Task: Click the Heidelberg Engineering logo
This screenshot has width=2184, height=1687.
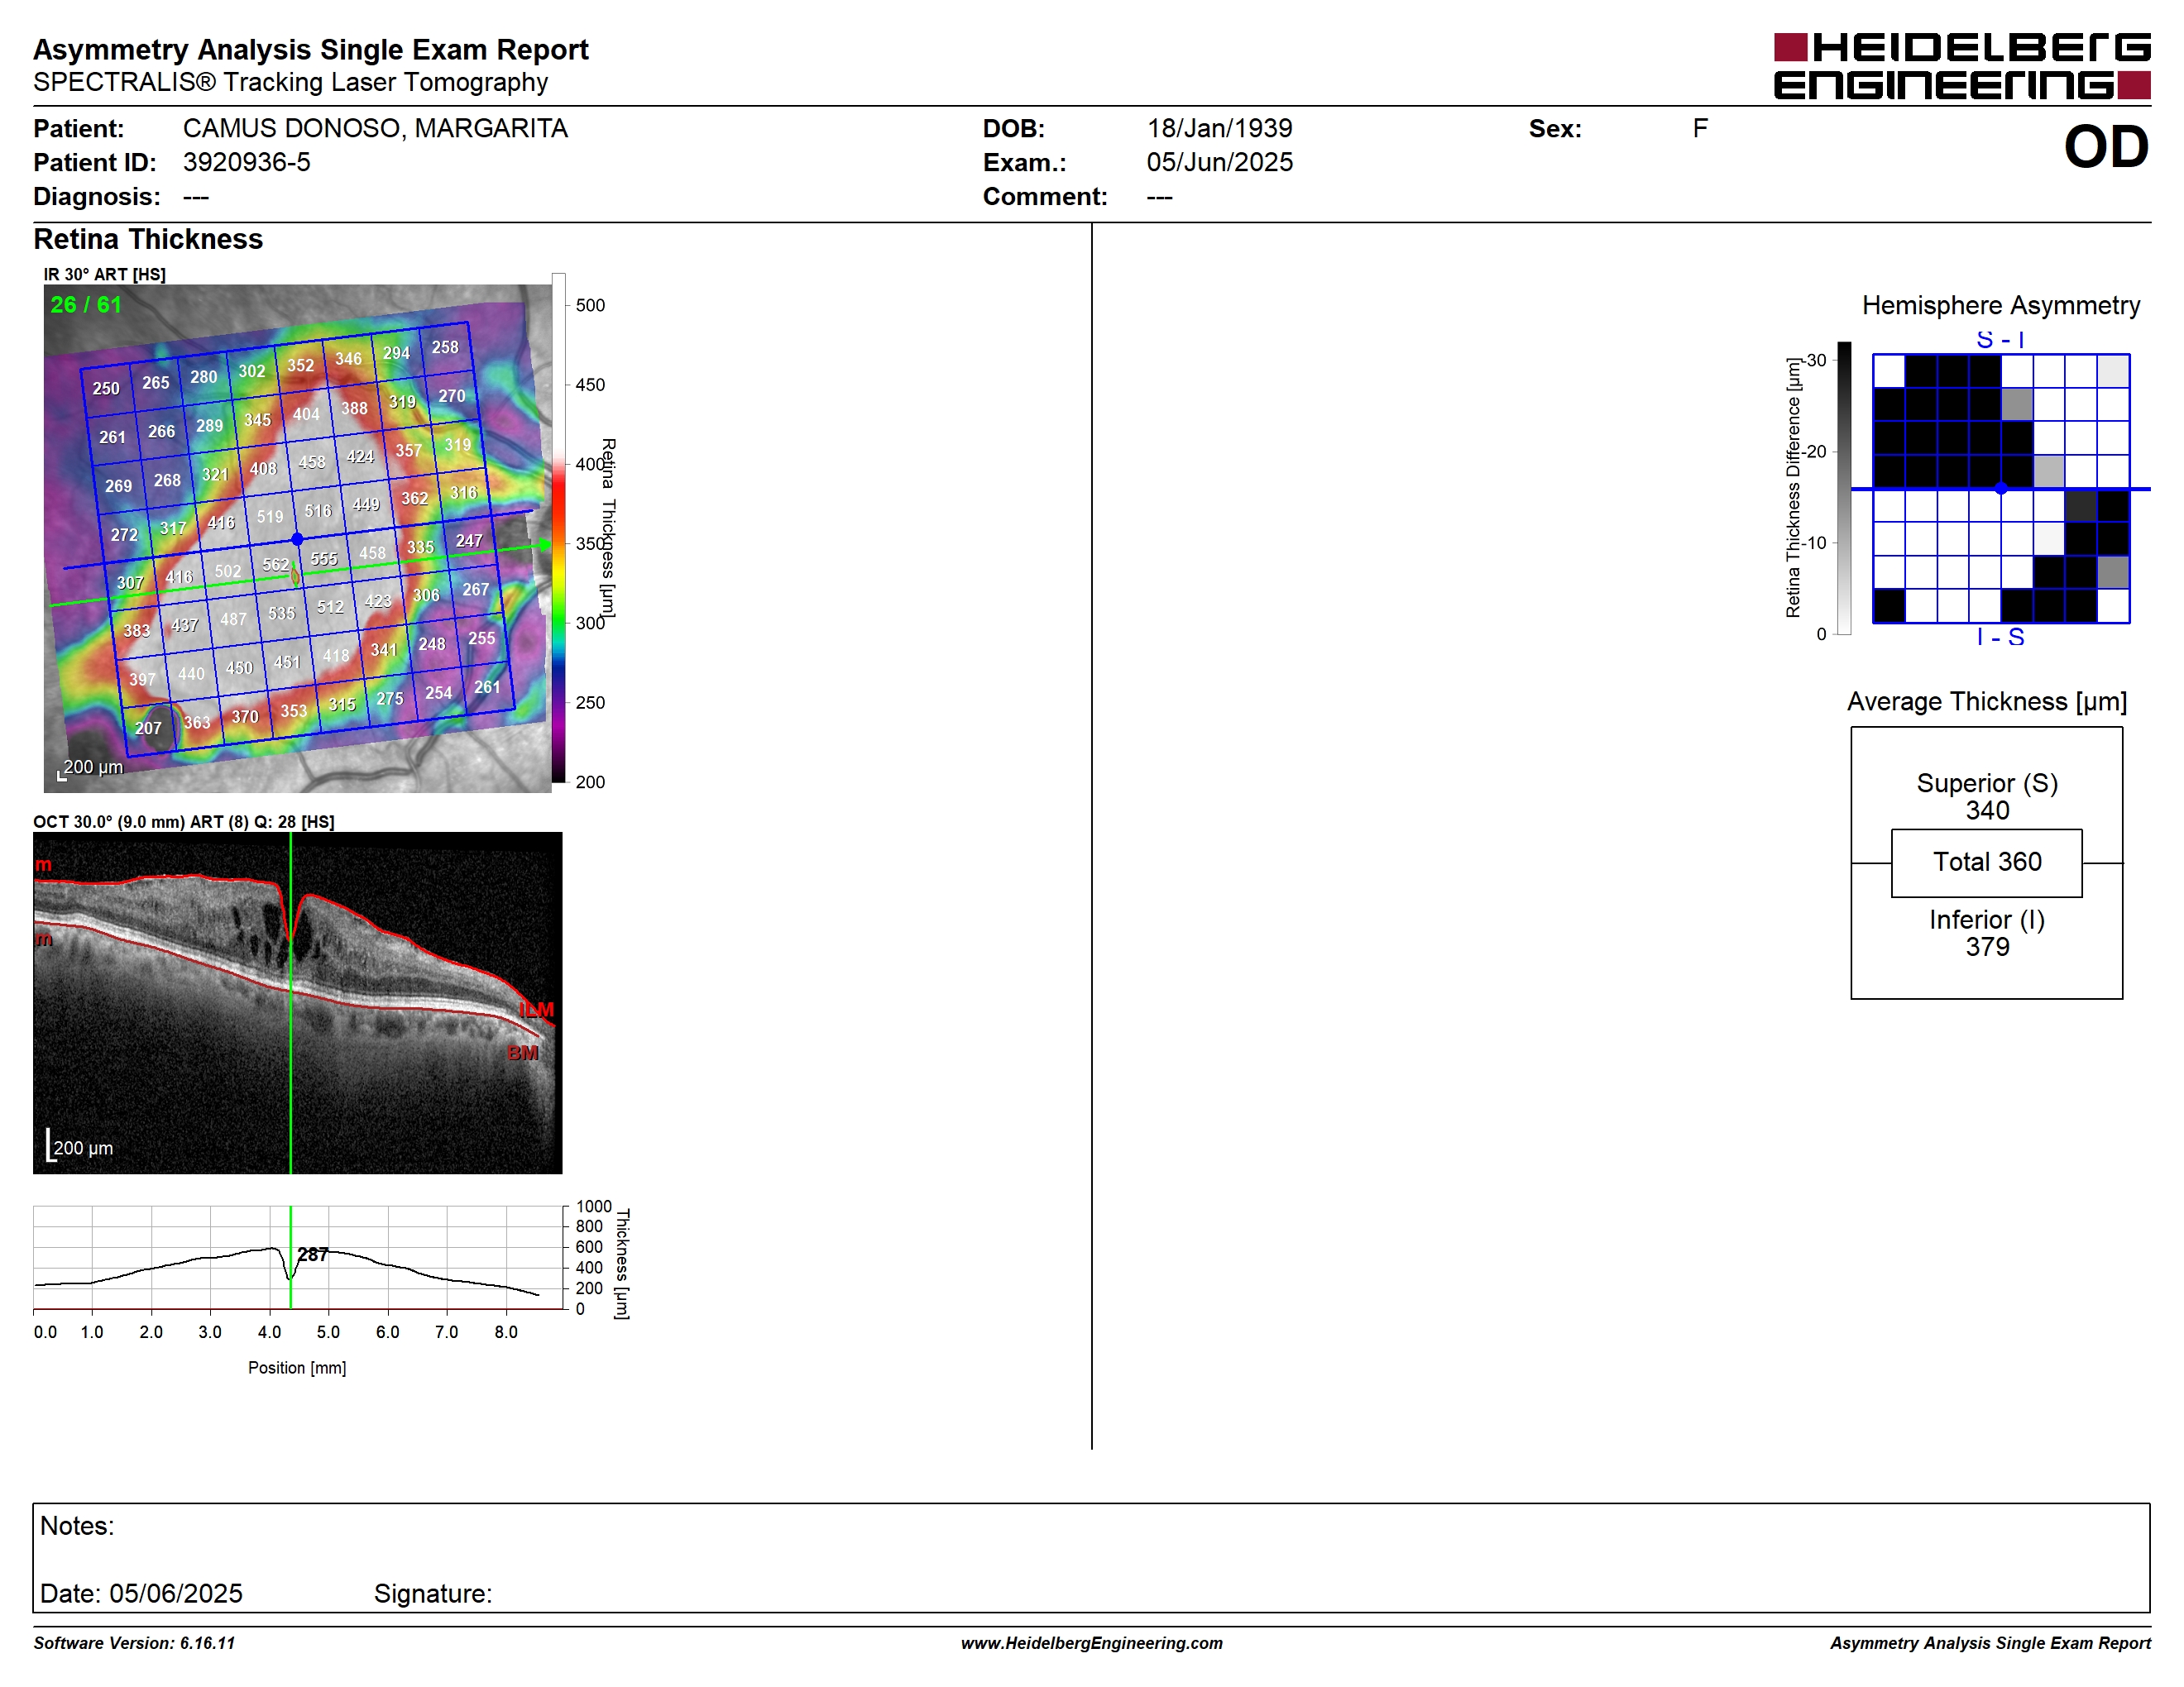Action: pyautogui.click(x=1961, y=66)
